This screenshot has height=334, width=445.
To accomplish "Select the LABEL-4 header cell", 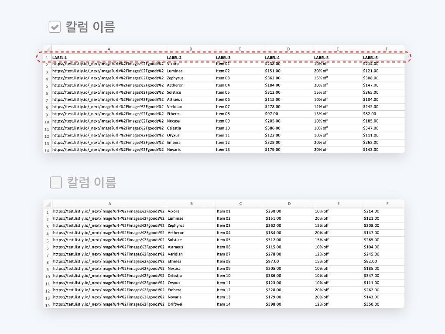I will click(x=288, y=58).
